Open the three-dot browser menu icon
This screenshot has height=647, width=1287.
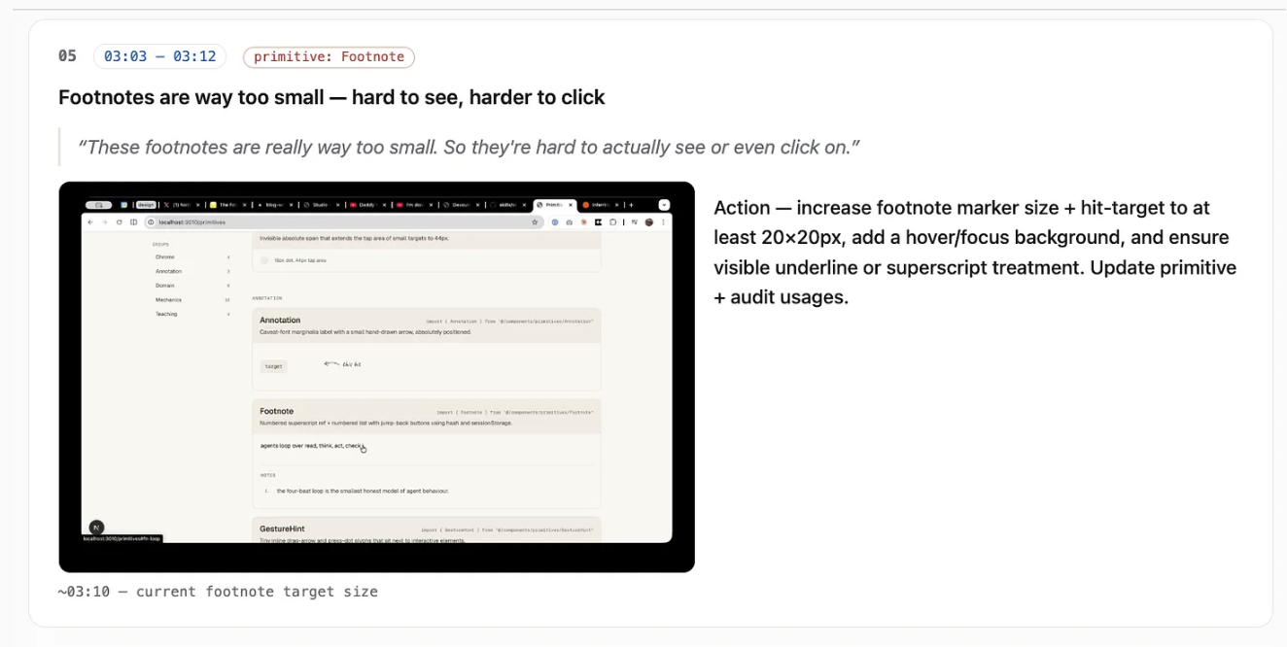(x=664, y=222)
